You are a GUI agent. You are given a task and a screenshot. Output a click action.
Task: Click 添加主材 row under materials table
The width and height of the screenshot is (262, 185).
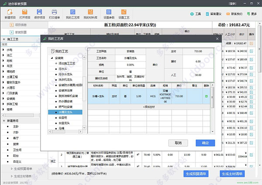[x=149, y=107]
